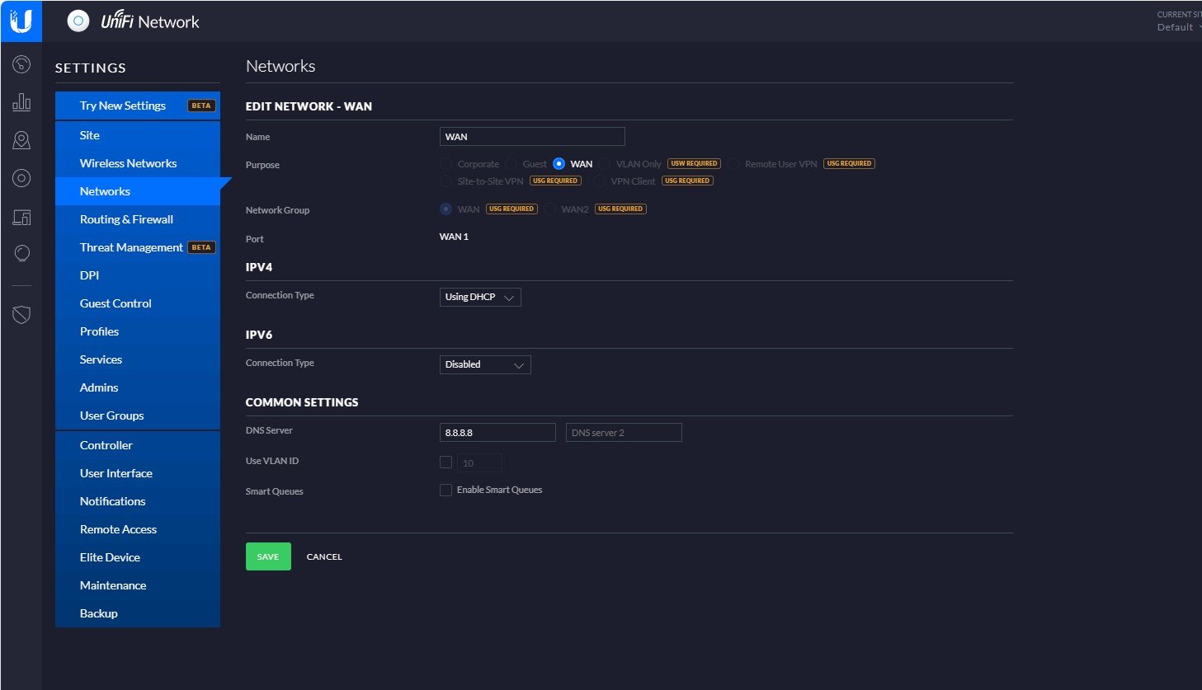Click the UniFi Network circular logo
Screen dimensions: 1202x690
(x=78, y=21)
